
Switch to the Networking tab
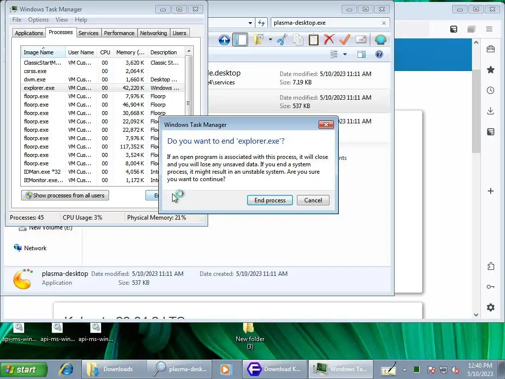click(153, 33)
